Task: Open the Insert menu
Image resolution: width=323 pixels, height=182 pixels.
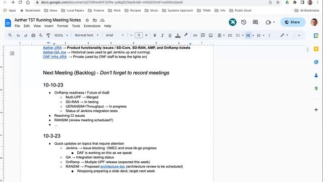Action: pyautogui.click(x=49, y=26)
